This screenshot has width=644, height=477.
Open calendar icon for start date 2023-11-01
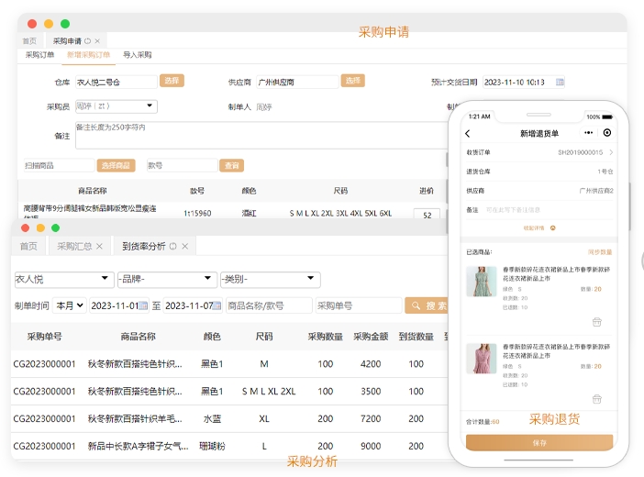point(143,305)
